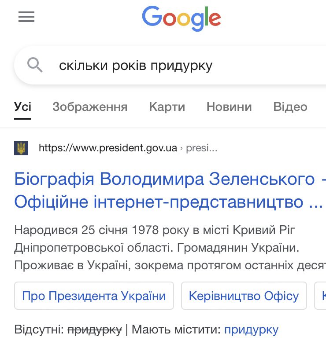This screenshot has height=348, width=326.
Task: Switch to the Зображення tab
Action: pyautogui.click(x=90, y=106)
